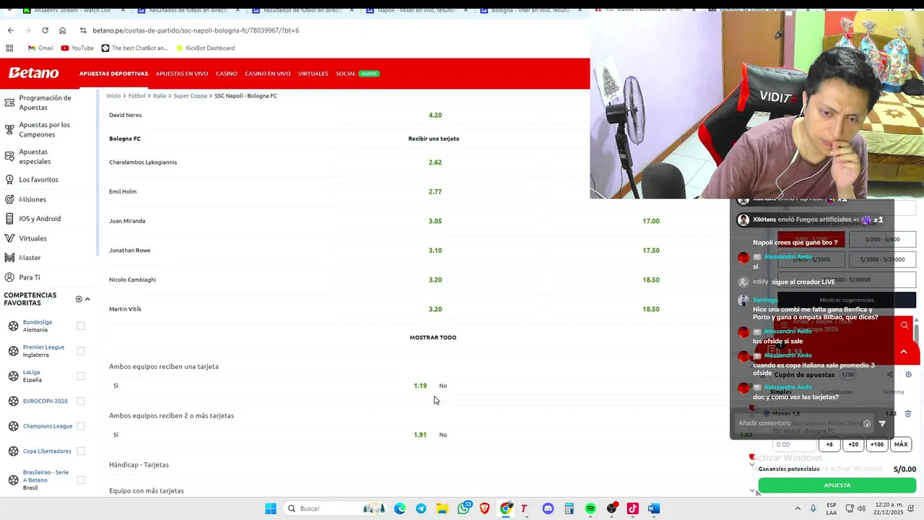
Task: Collapse the bet slip with the up chevron
Action: tap(904, 352)
